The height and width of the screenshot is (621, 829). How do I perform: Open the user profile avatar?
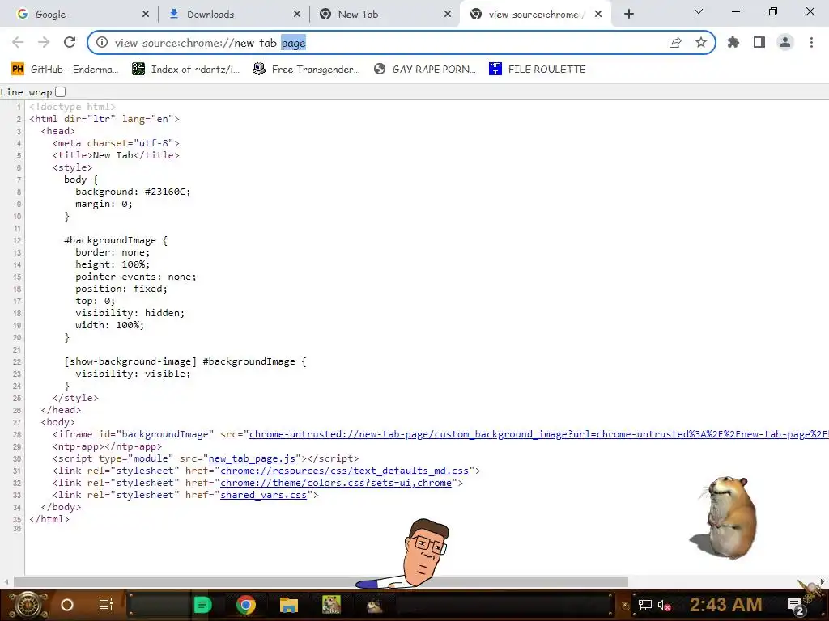tap(785, 42)
